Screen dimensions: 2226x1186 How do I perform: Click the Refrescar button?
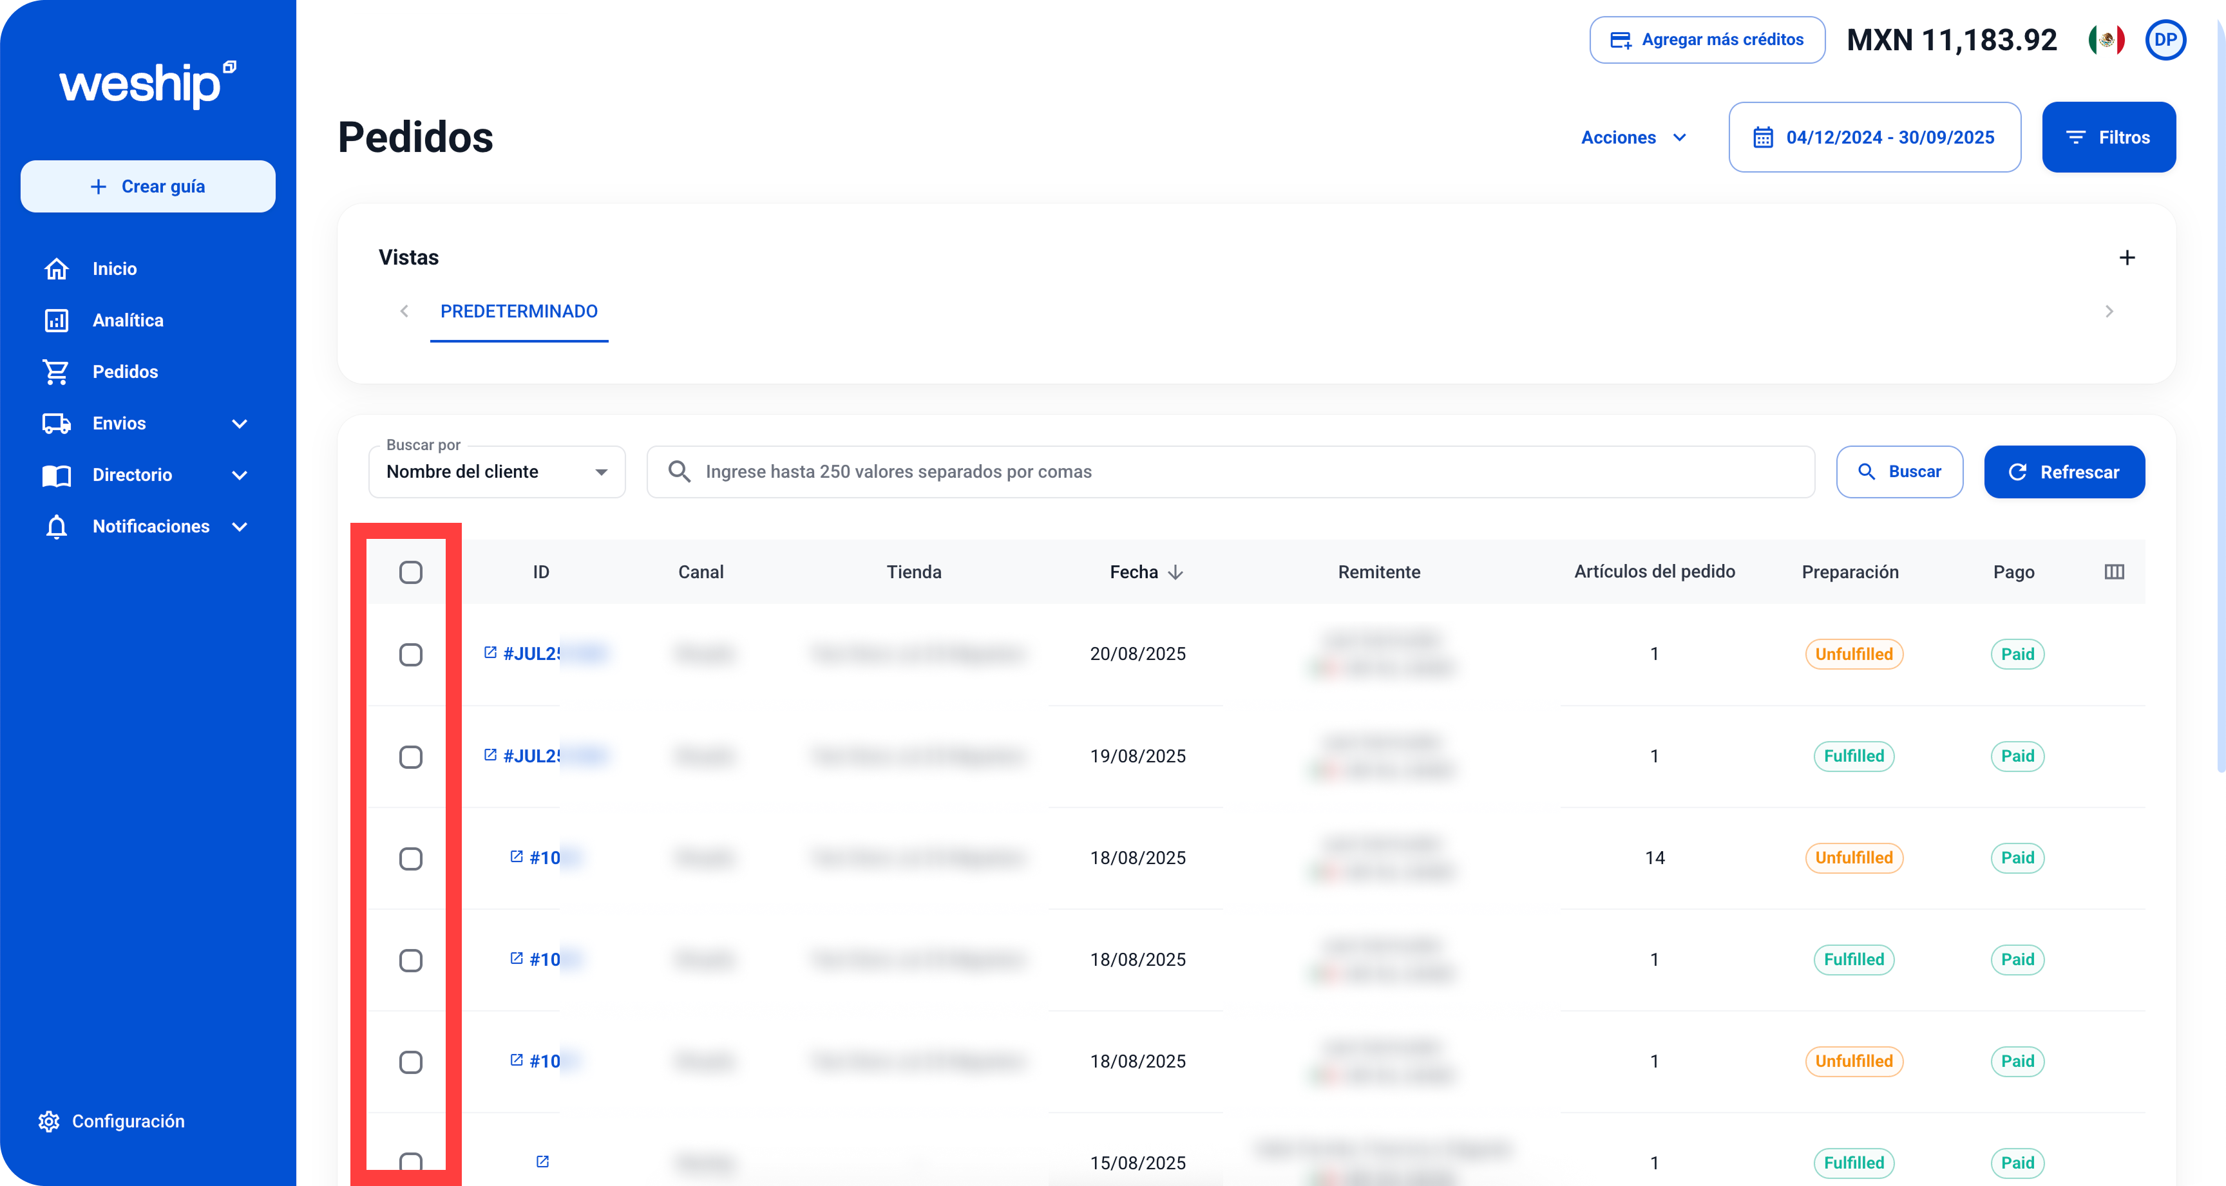2064,472
